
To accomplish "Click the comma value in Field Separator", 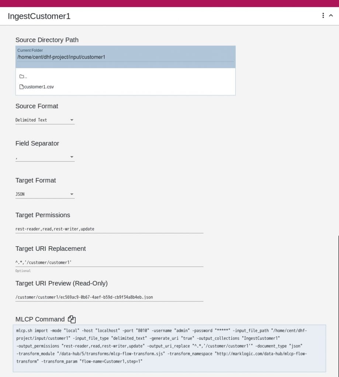I will (x=17, y=157).
